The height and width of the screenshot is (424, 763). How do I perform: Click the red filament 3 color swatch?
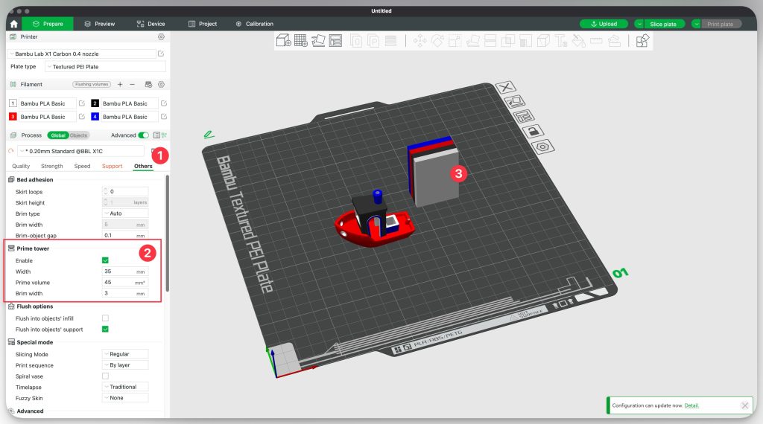pos(13,117)
